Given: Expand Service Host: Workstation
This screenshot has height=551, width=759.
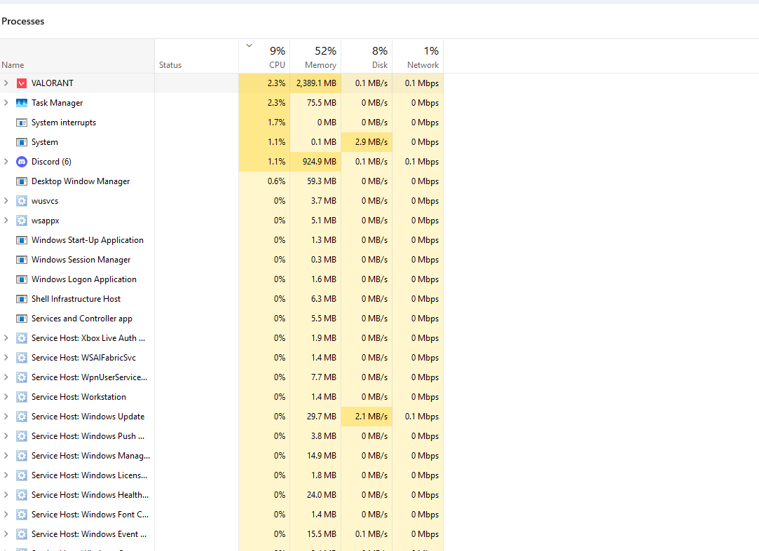Looking at the screenshot, I should pos(6,397).
